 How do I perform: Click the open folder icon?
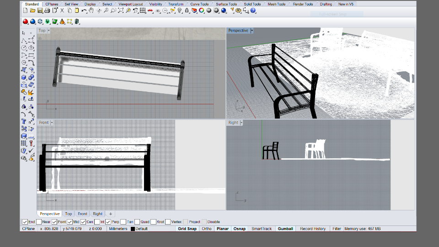coord(32,11)
